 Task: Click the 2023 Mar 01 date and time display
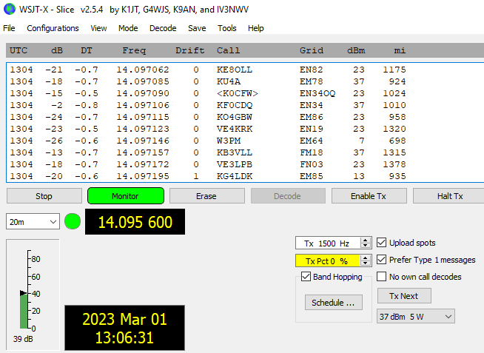point(124,328)
